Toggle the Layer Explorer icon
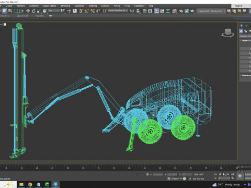251x188 pixels. click(x=150, y=11)
